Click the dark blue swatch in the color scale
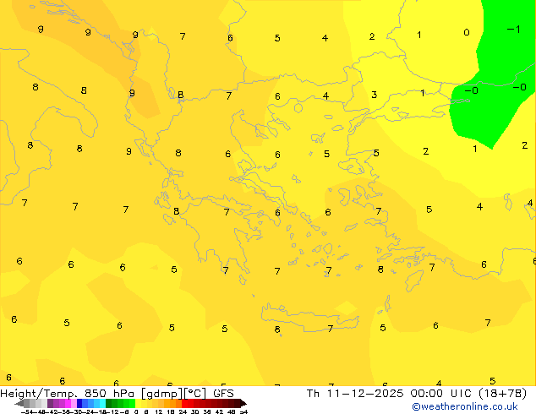This screenshot has height=414, width=536. coord(79,403)
